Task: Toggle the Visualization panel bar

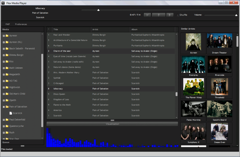Action: (x=112, y=124)
